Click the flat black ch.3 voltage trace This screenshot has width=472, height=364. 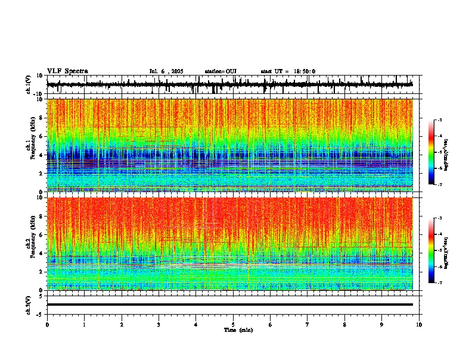tap(230, 305)
